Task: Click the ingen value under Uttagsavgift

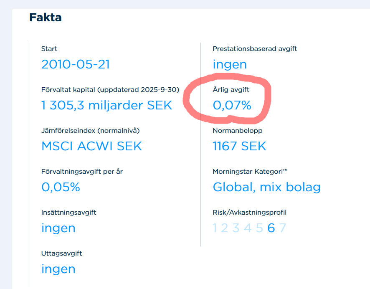Action: tap(58, 269)
